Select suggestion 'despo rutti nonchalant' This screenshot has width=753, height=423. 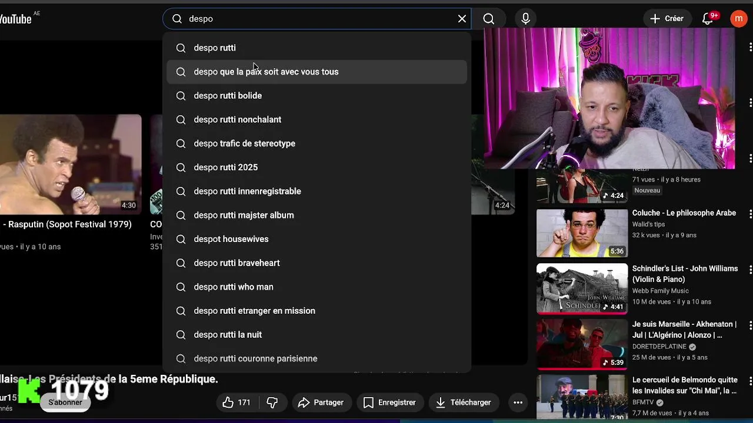pyautogui.click(x=317, y=119)
